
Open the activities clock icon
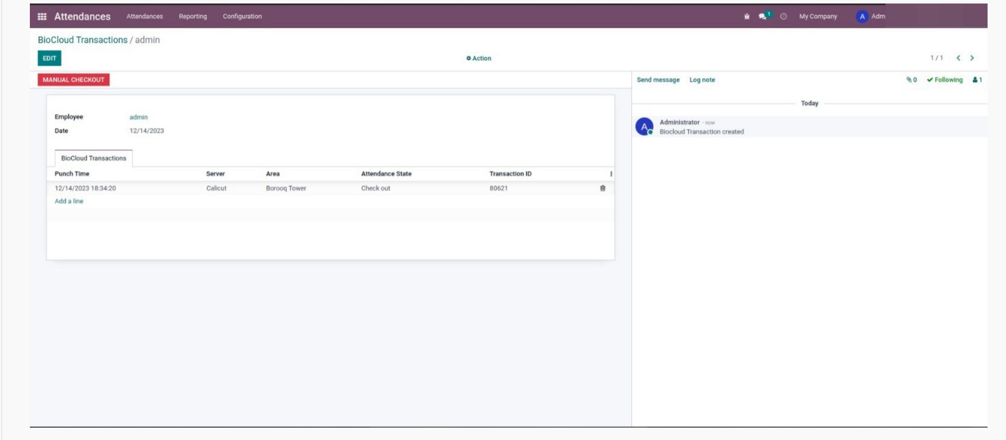[783, 16]
